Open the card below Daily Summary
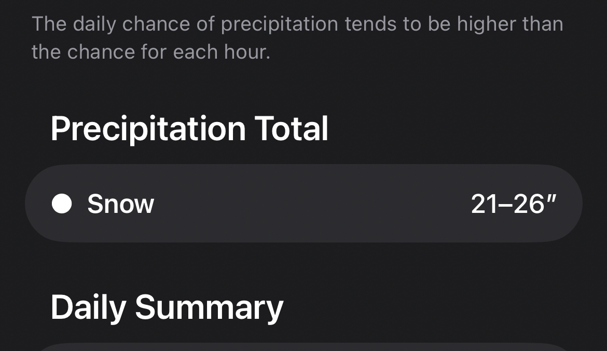The image size is (607, 351). coord(303,347)
